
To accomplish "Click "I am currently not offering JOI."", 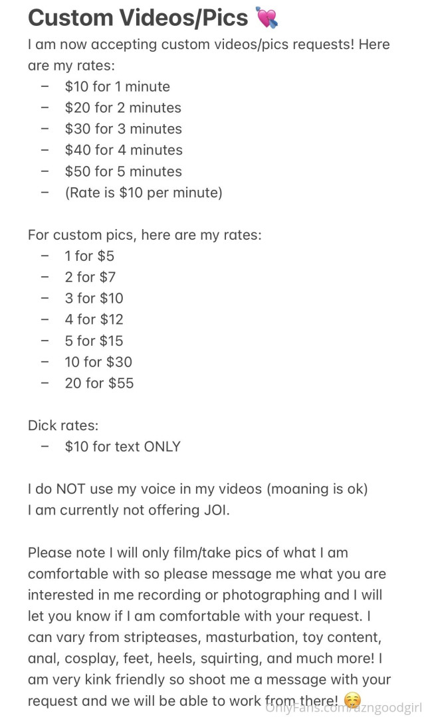I will tap(128, 510).
